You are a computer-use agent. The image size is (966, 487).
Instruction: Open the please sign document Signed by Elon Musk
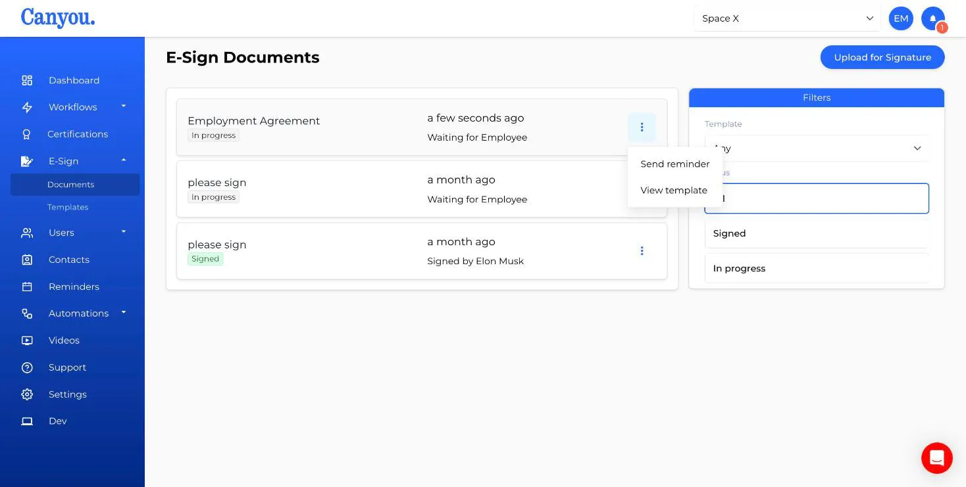(x=422, y=251)
